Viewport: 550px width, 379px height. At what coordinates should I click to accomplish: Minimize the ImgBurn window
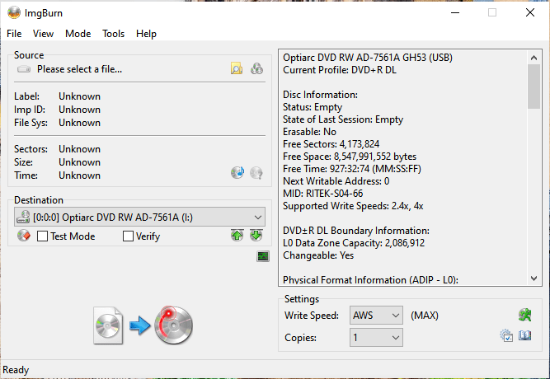point(455,12)
